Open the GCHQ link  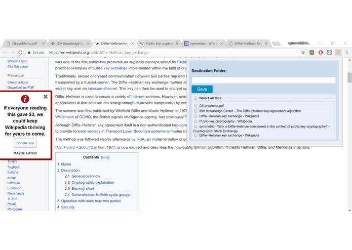coord(85,117)
